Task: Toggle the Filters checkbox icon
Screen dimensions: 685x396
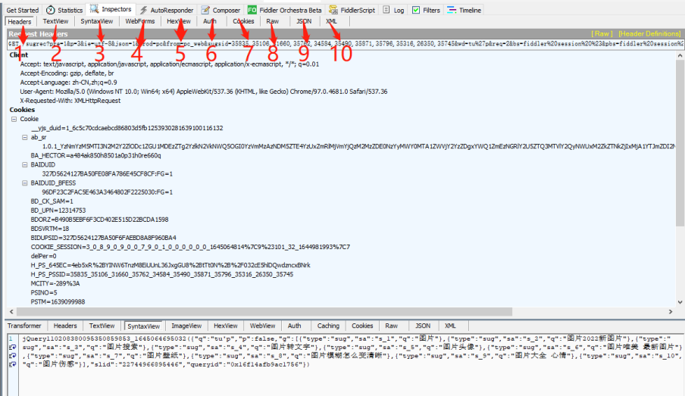Action: (x=416, y=10)
